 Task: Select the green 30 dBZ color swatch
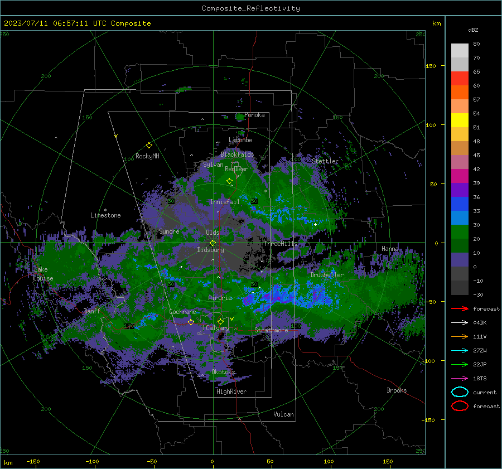click(460, 232)
